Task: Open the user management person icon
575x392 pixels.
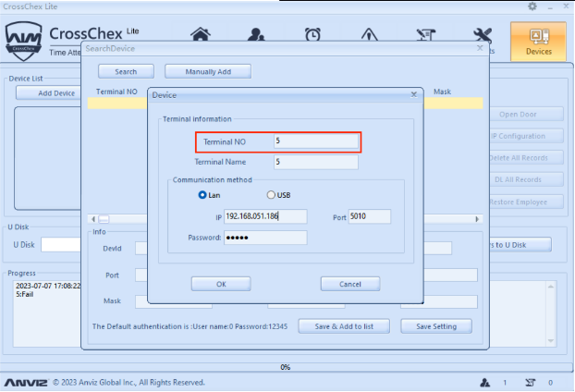Action: coord(256,34)
